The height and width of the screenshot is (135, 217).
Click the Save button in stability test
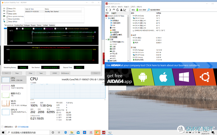pyautogui.click(x=41, y=73)
